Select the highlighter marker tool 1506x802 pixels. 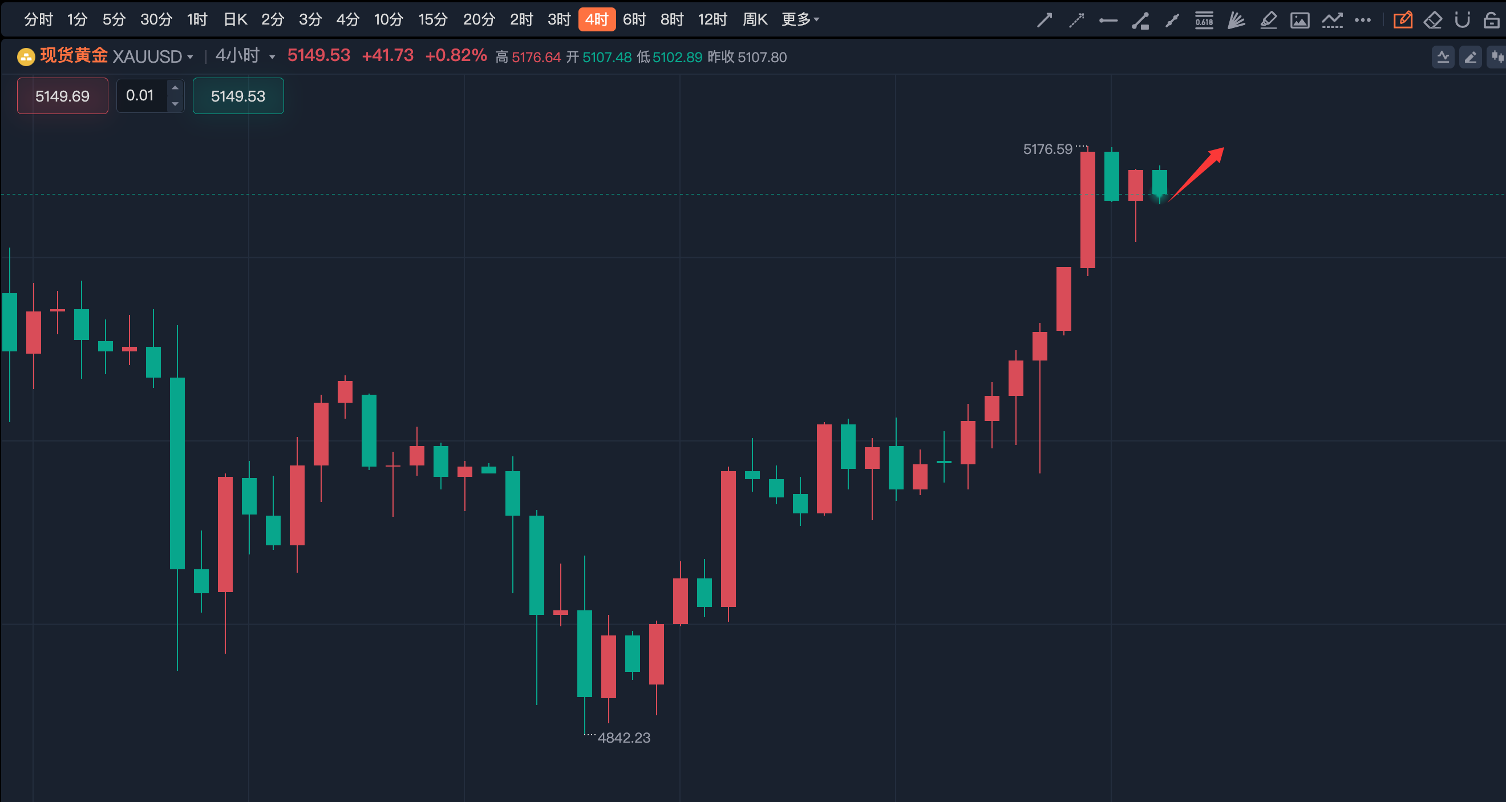point(1268,21)
